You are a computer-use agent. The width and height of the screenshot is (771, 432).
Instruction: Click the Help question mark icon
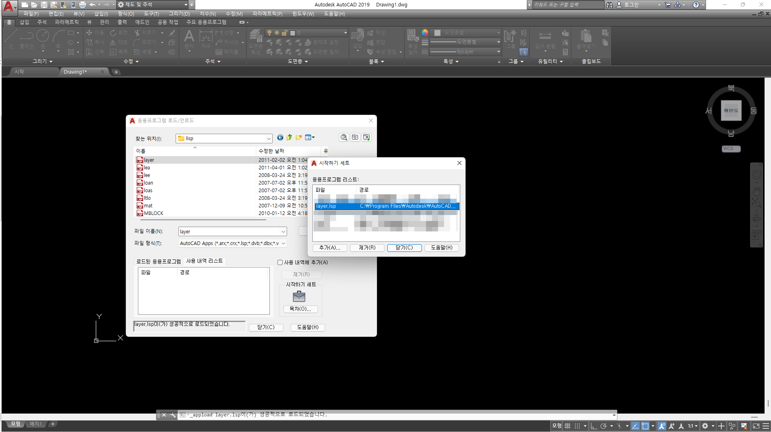[696, 5]
